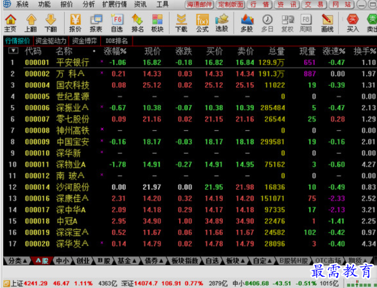Select the 深康佳A stock name

[72, 199]
